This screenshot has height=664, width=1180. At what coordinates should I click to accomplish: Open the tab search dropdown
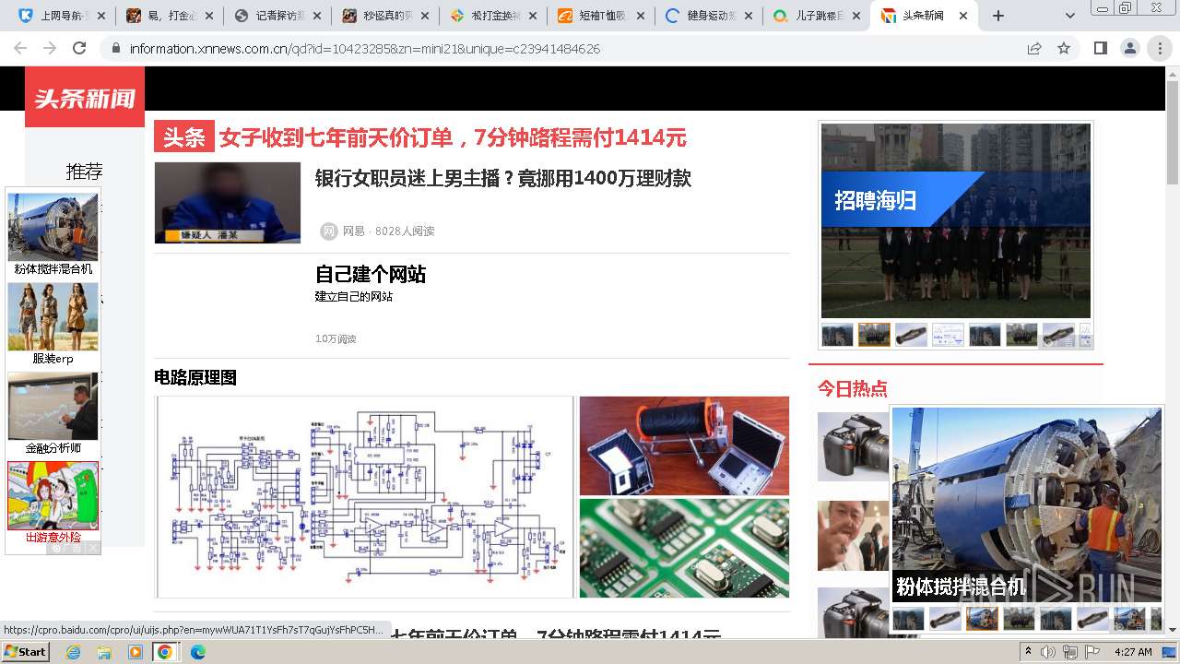tap(1070, 16)
